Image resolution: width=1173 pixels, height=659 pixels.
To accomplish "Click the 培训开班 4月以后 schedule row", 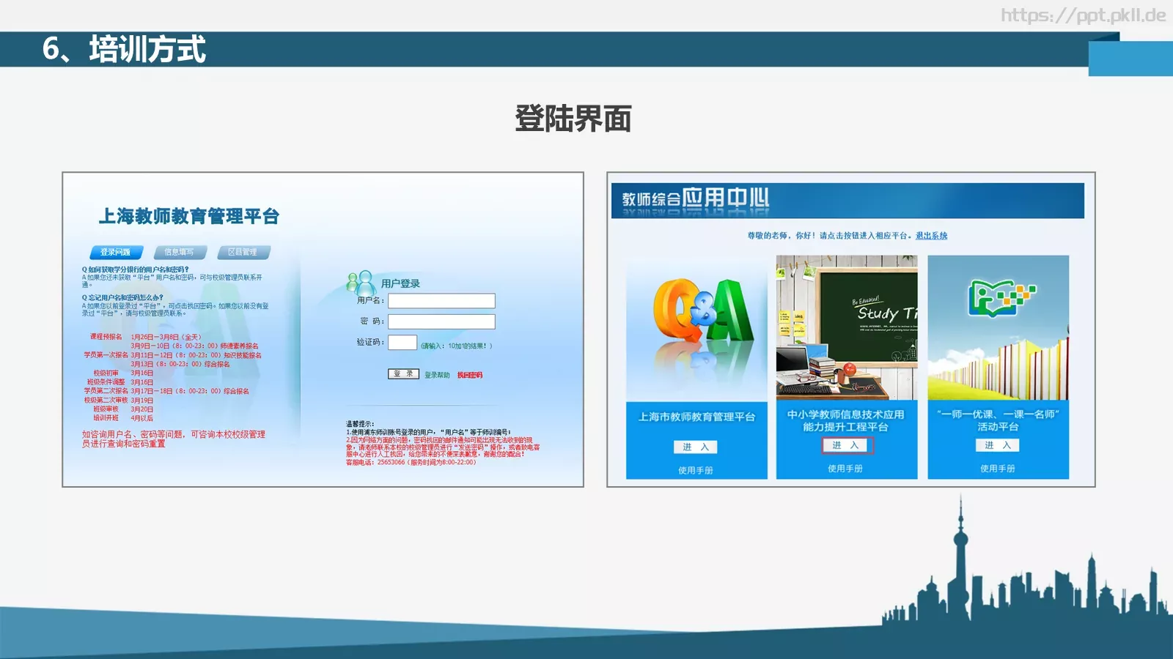I will point(123,418).
